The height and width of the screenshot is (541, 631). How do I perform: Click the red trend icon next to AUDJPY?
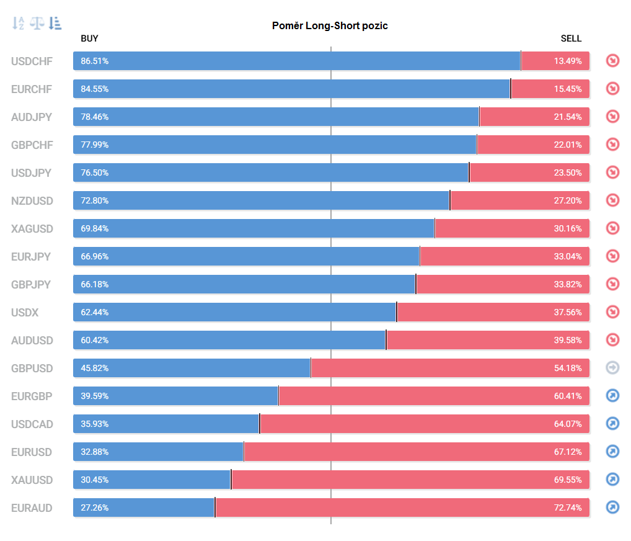click(612, 117)
